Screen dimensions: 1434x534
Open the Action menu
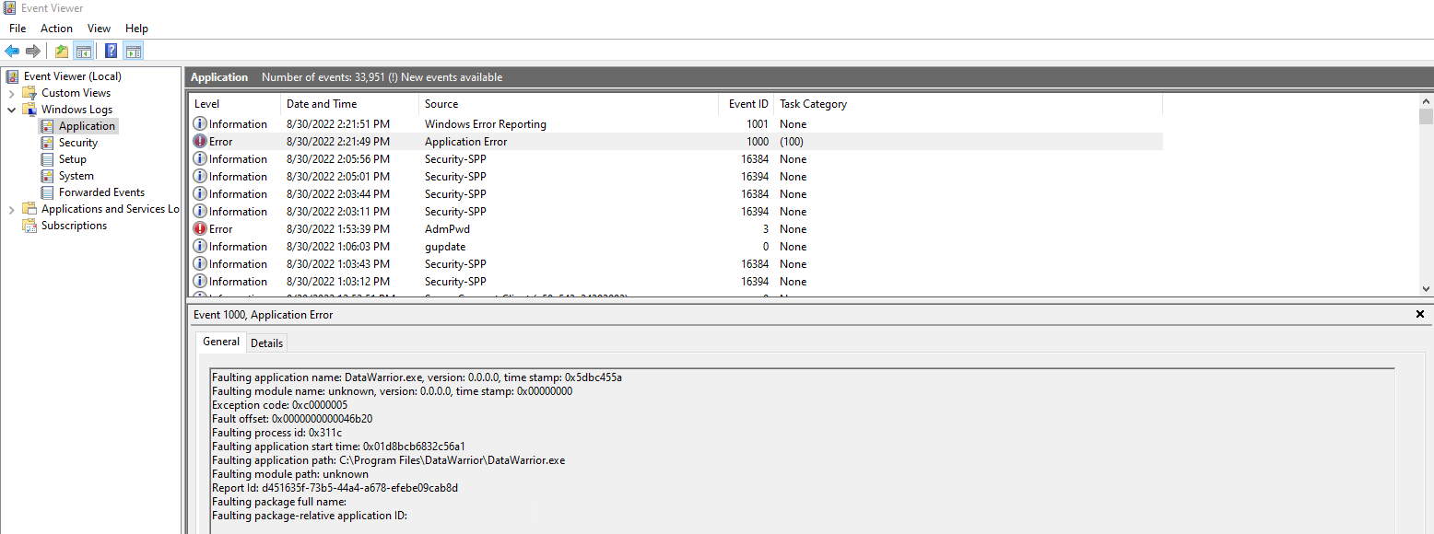coord(56,29)
